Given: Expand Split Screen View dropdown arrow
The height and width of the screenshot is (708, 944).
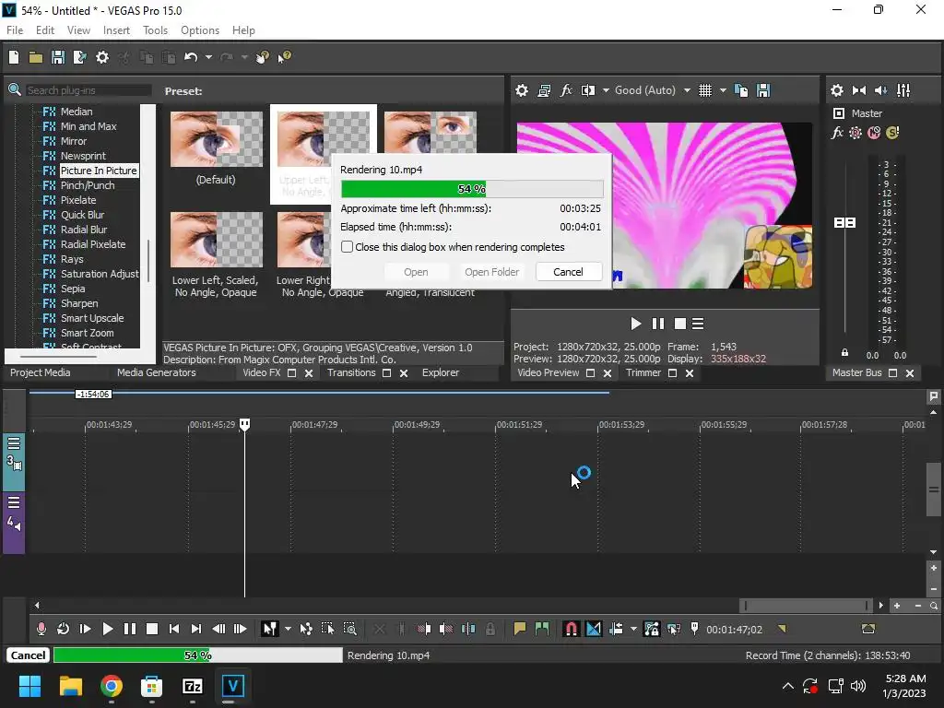Looking at the screenshot, I should click(x=606, y=90).
